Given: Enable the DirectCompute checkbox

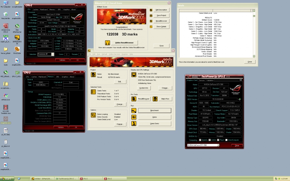Looking at the screenshot, I should click(x=226, y=140).
